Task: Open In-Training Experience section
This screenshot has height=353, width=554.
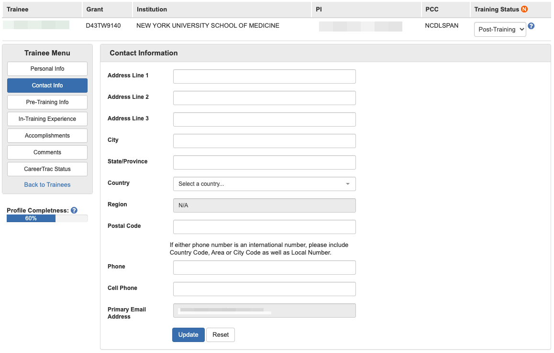Action: point(47,119)
